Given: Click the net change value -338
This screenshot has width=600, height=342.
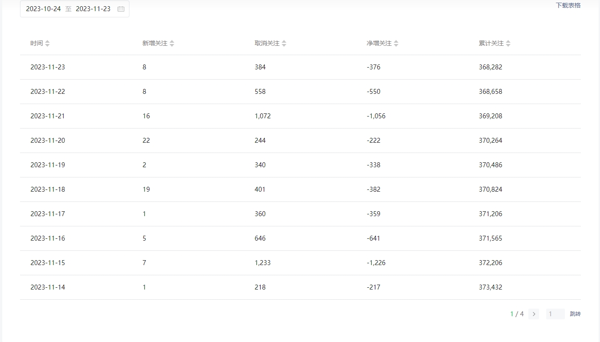Looking at the screenshot, I should [x=374, y=165].
